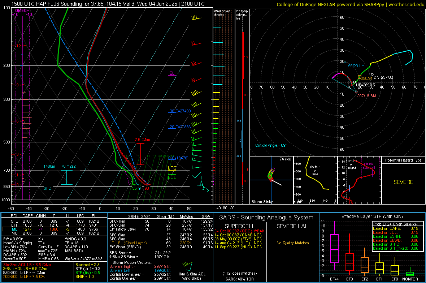Select the 0 C=13476' height label
The width and height of the screenshot is (426, 283).
tap(178, 158)
